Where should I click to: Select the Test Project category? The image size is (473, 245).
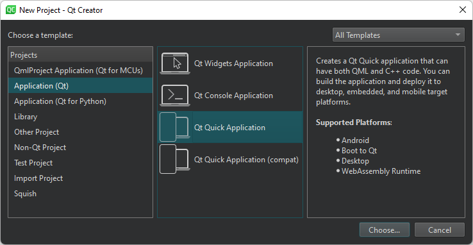click(x=80, y=163)
